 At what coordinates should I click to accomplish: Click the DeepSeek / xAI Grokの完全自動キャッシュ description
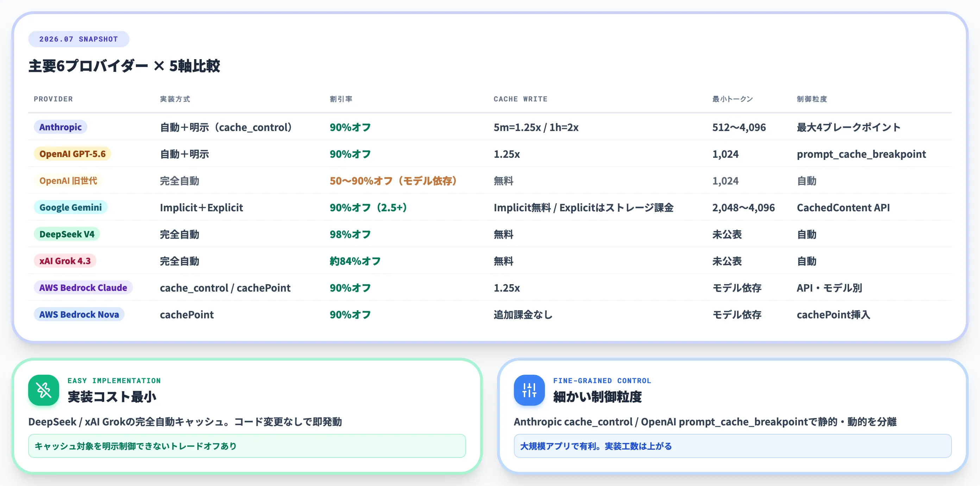coord(185,422)
